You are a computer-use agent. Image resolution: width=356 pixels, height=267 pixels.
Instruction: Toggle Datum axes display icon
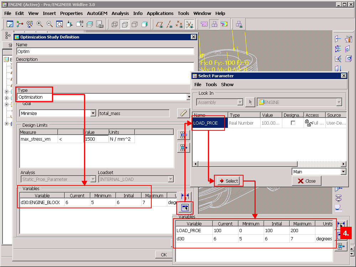point(169,24)
